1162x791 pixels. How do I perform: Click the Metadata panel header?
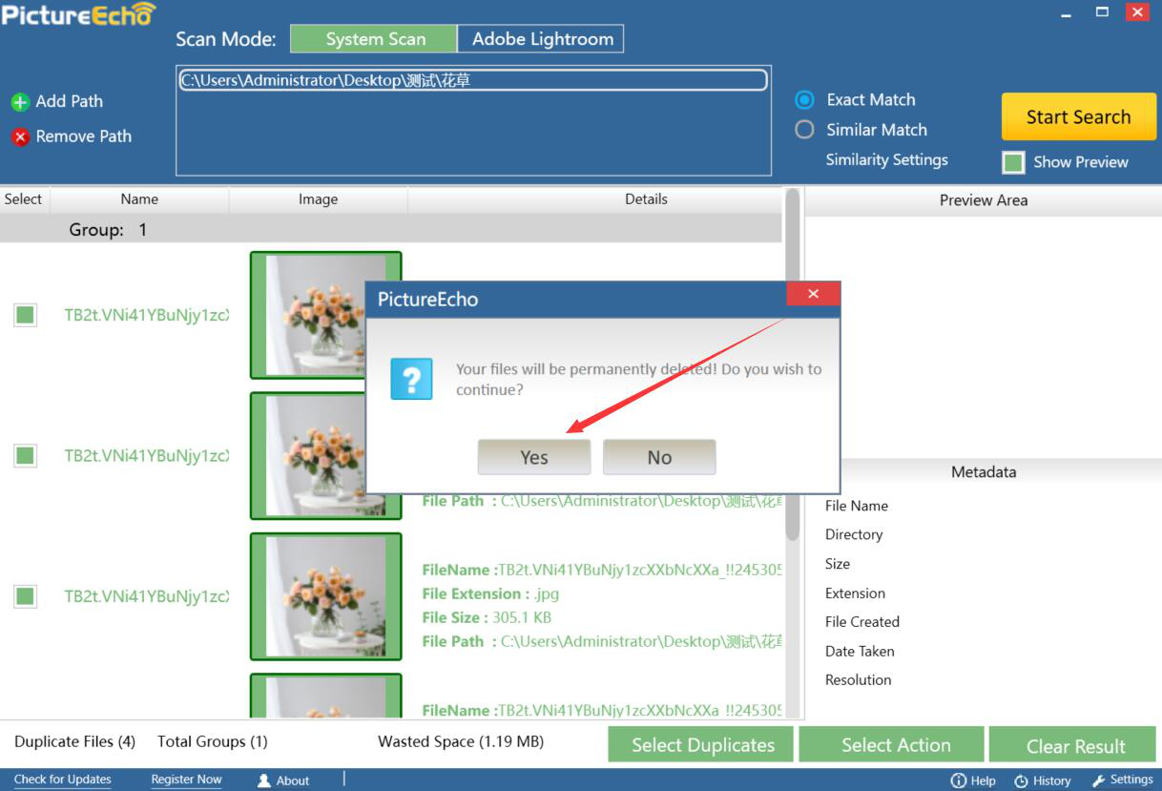[984, 471]
